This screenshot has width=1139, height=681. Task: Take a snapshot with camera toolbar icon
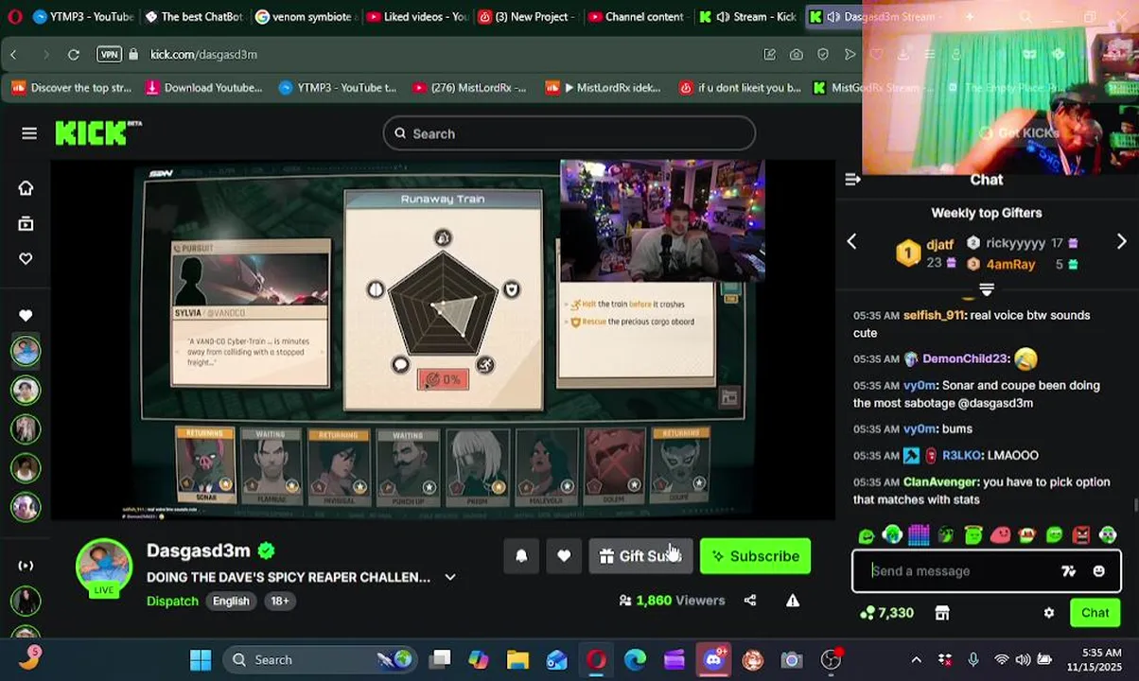click(x=797, y=55)
